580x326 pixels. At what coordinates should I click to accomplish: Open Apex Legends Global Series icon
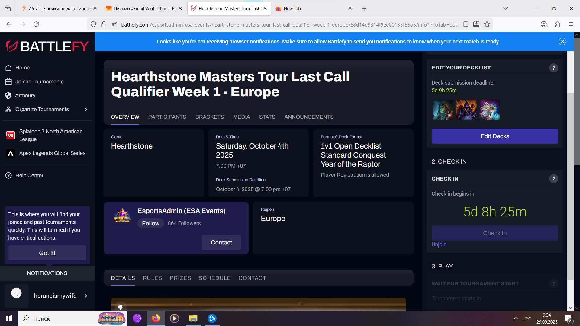pos(11,153)
